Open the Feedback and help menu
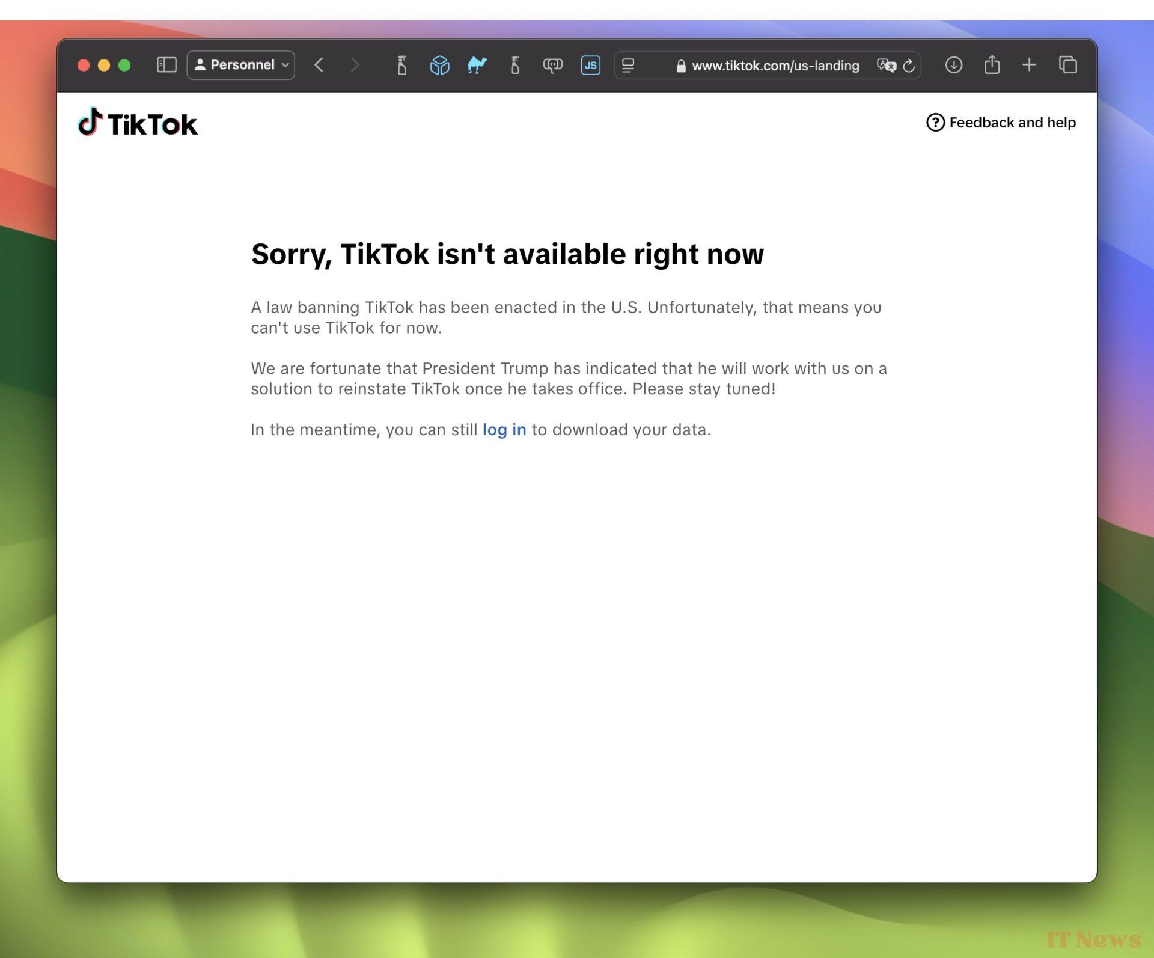The height and width of the screenshot is (958, 1154). pos(1001,123)
